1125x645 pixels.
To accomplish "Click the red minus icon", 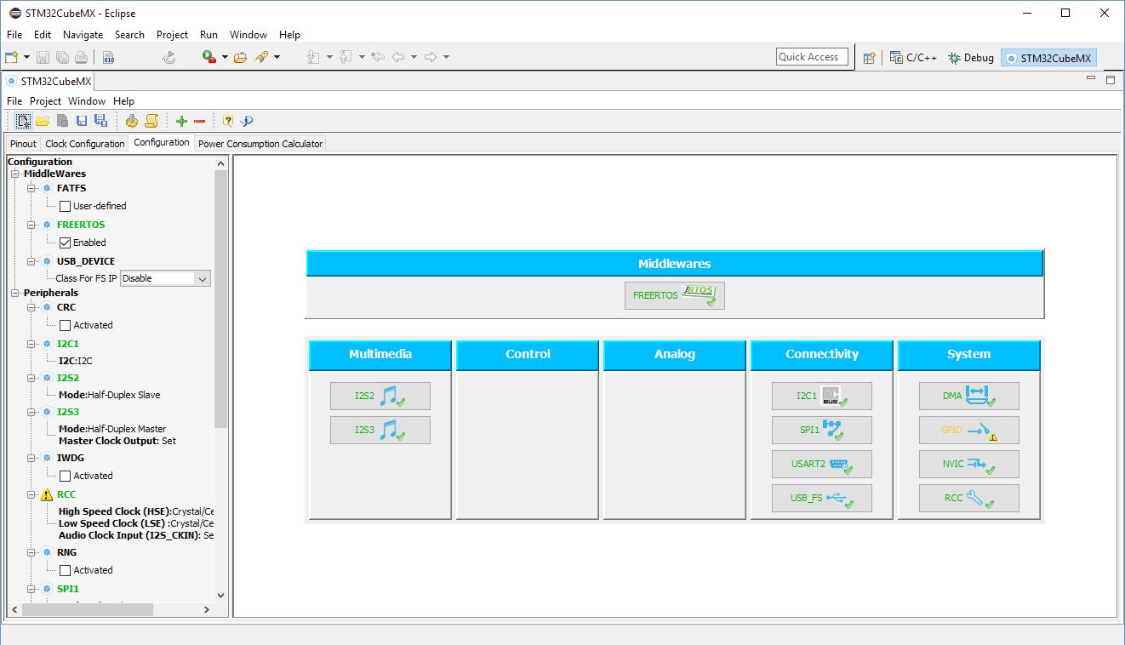I will 200,121.
